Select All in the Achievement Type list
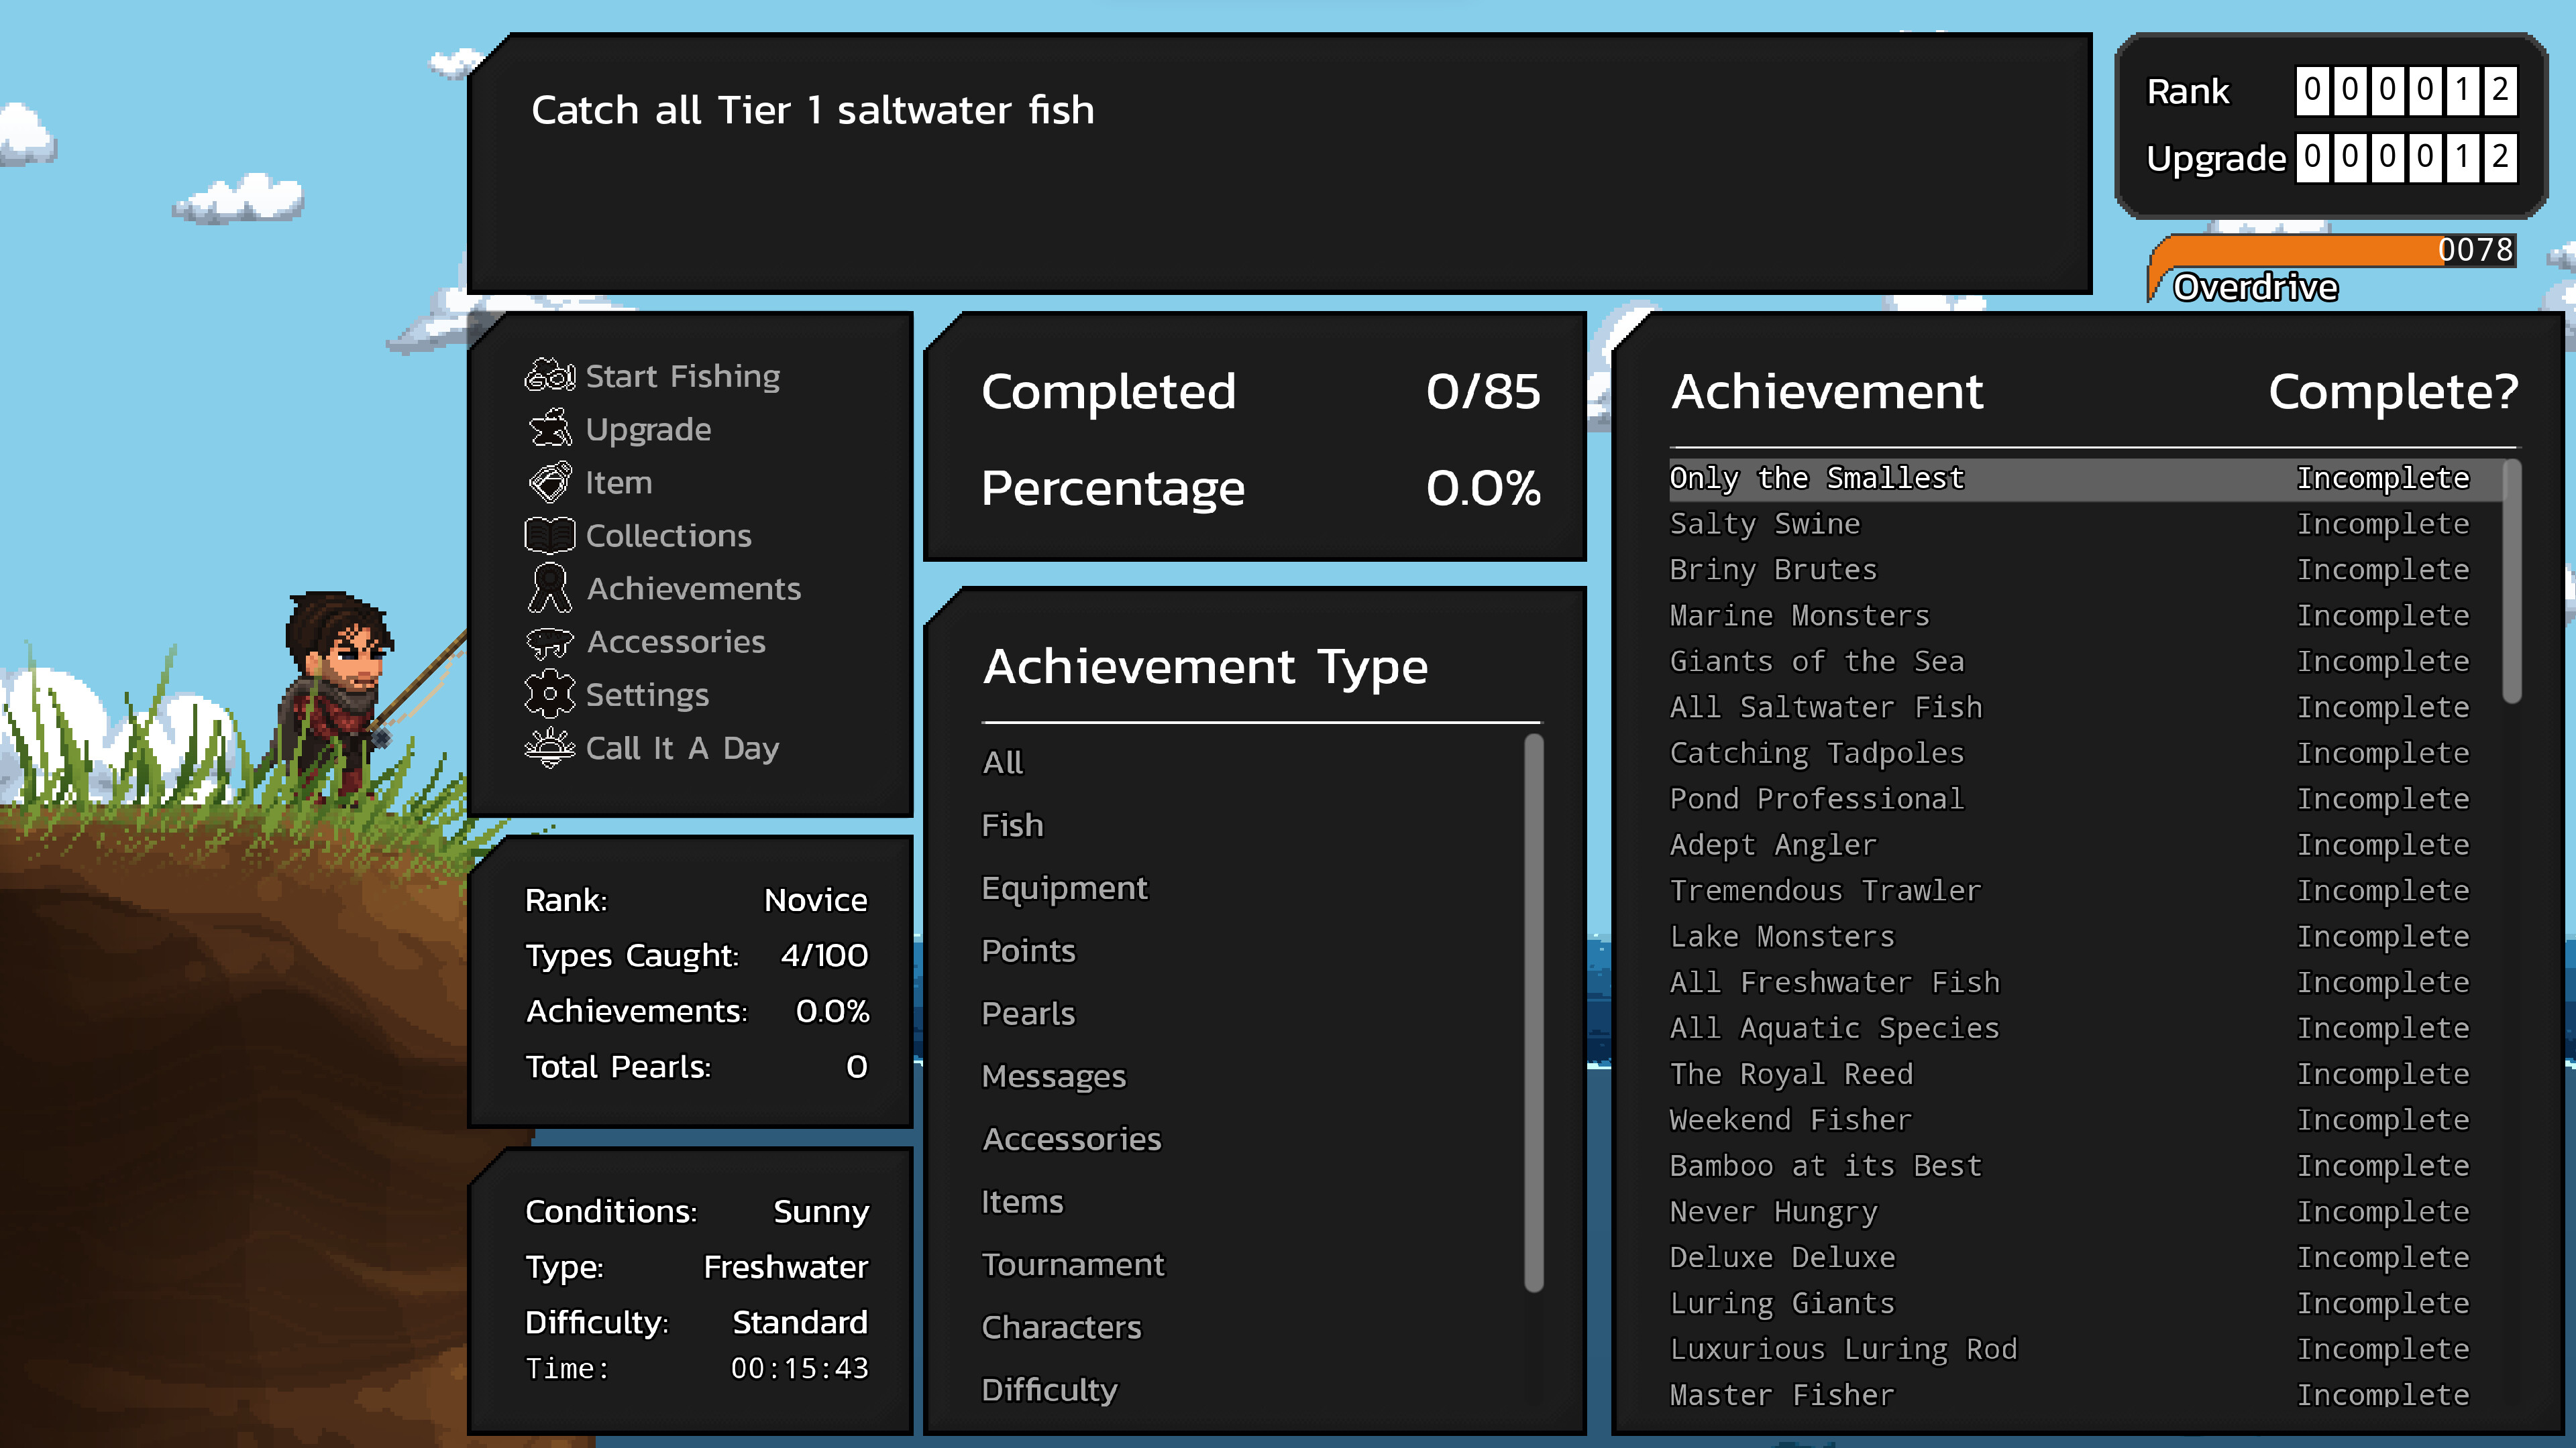This screenshot has width=2576, height=1448. pos(1001,762)
